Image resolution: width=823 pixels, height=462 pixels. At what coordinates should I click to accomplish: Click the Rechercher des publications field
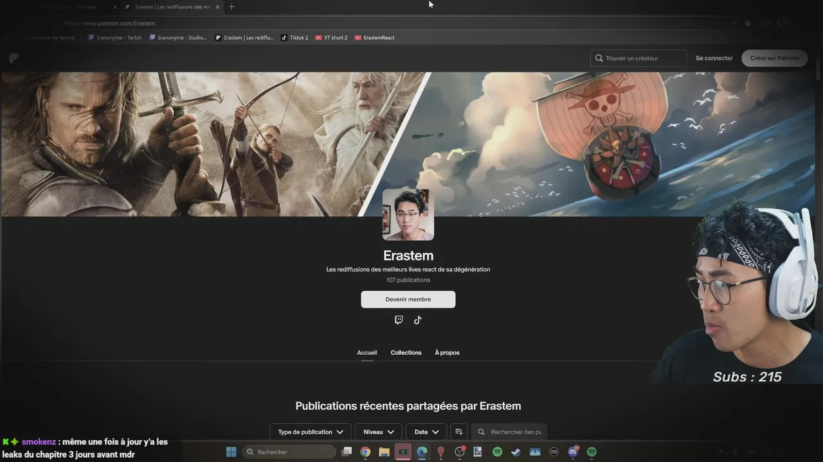point(509,432)
